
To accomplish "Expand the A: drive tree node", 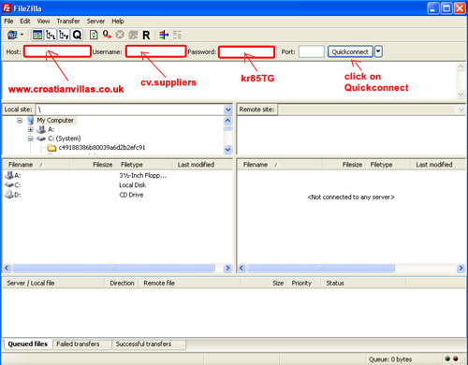I will pos(30,129).
